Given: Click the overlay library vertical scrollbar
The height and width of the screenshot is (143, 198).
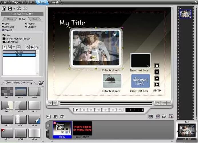Looking at the screenshot, I should tap(43, 114).
